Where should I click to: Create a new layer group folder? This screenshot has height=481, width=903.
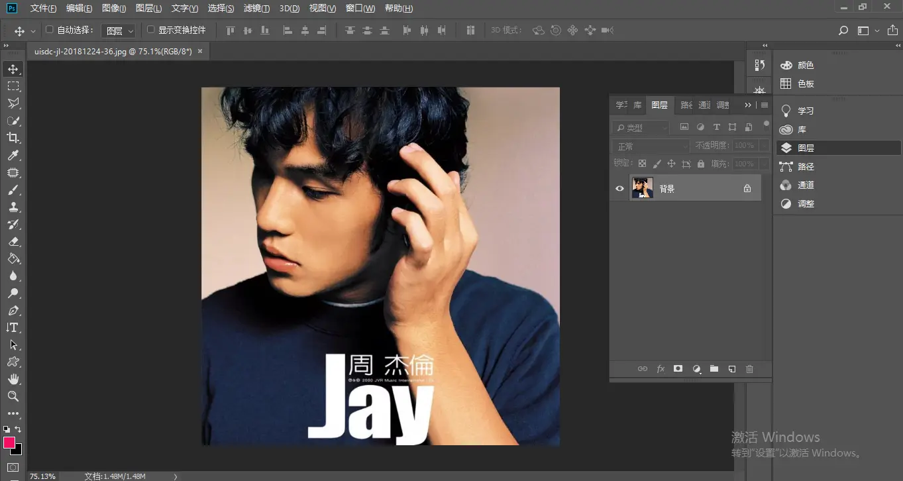(714, 369)
